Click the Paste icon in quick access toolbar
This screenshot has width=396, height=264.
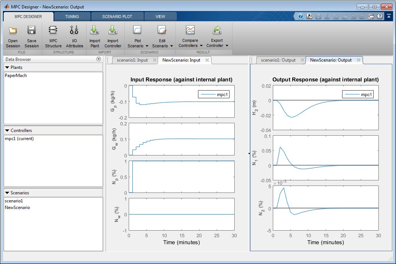[345, 16]
